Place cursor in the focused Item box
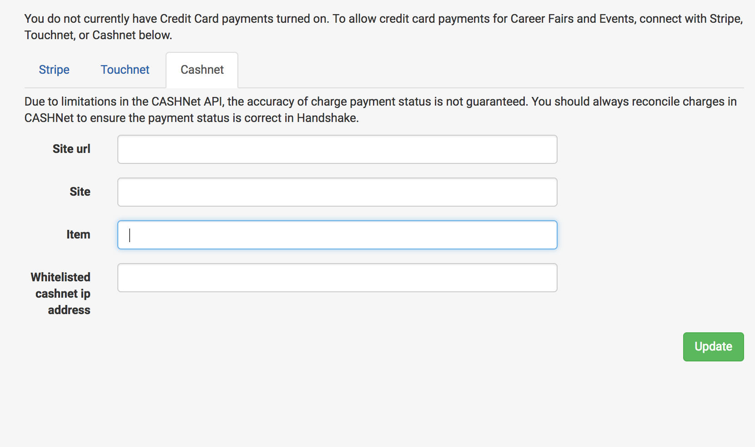The width and height of the screenshot is (755, 447). (337, 234)
